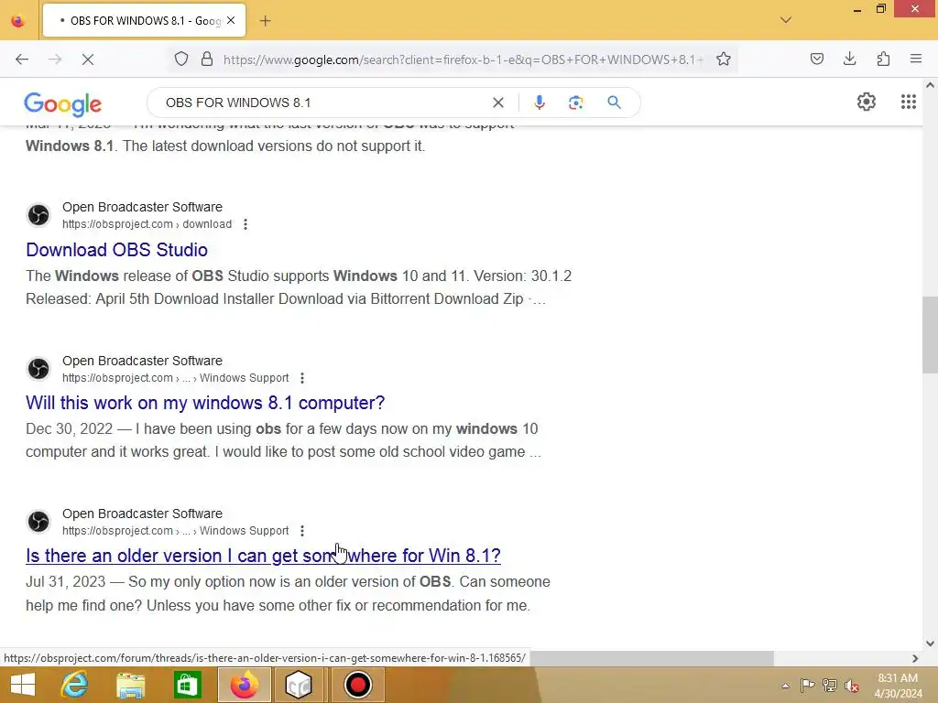Expand the list all tabs chevron
Image resolution: width=938 pixels, height=703 pixels.
coord(786,20)
